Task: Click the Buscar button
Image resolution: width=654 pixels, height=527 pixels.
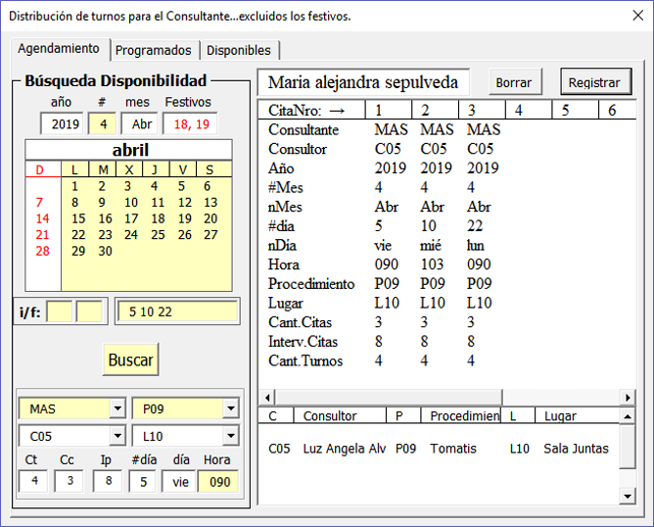Action: coord(130,359)
